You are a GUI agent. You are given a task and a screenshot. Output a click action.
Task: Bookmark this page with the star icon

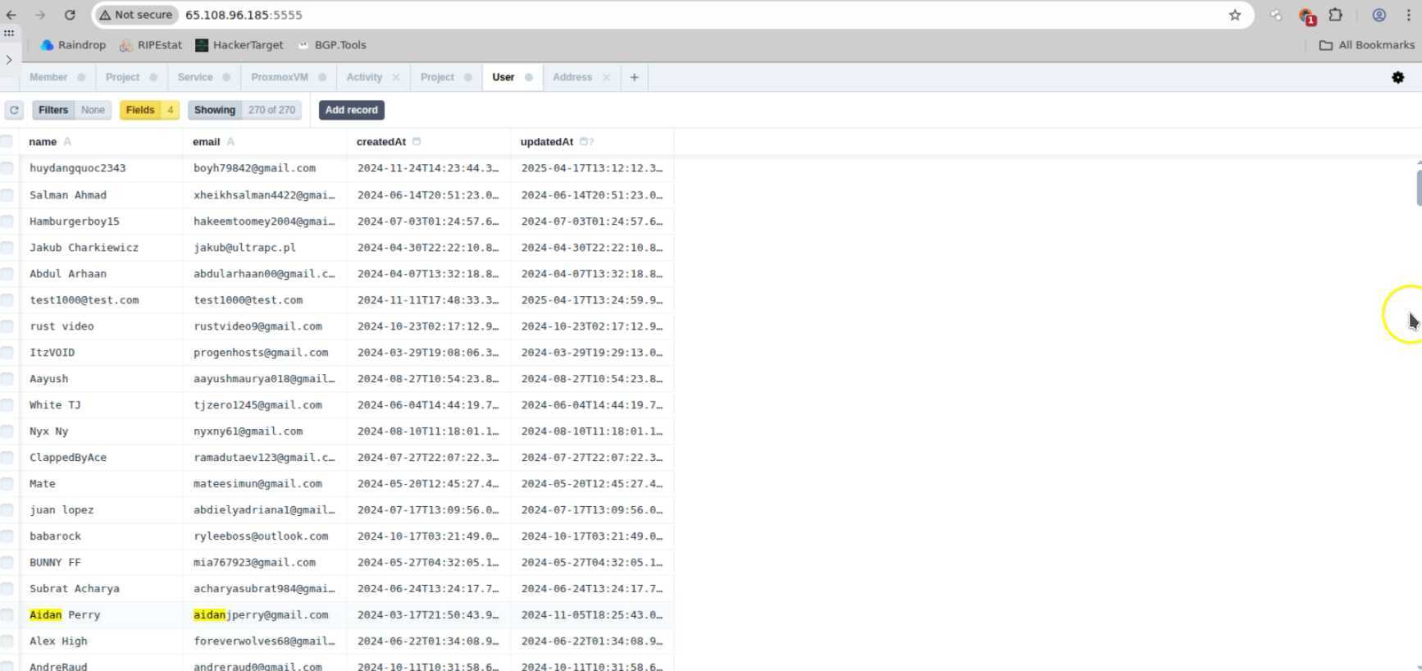point(1235,15)
